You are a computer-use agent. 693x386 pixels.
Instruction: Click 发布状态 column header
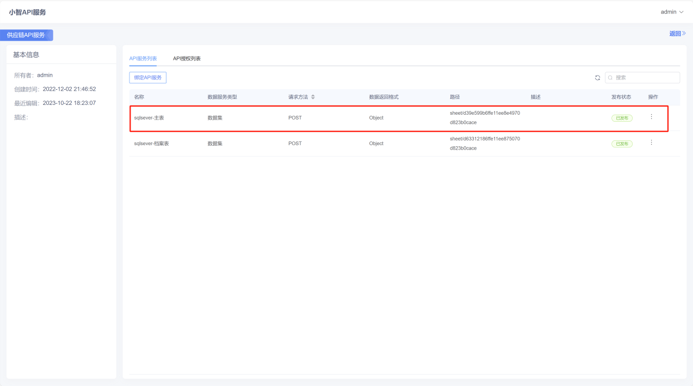[621, 97]
